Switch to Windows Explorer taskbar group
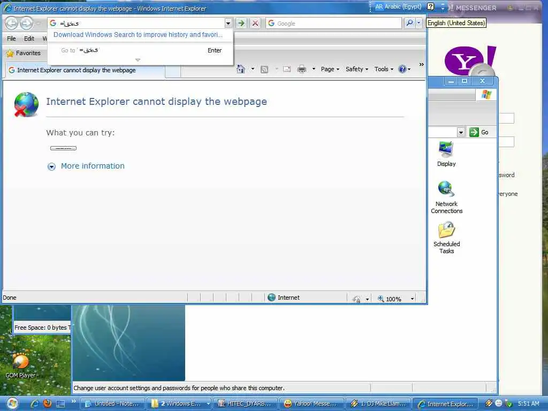548x411 pixels. 179,404
